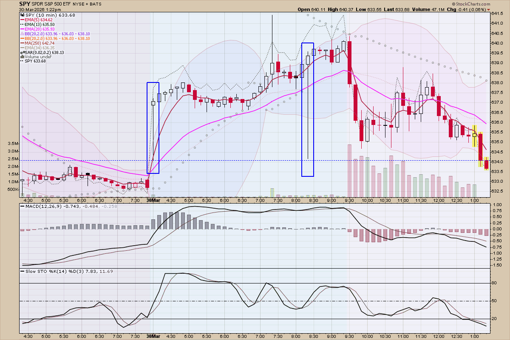
Task: Select the SPY ticker symbol in the title
Action: click(x=25, y=4)
